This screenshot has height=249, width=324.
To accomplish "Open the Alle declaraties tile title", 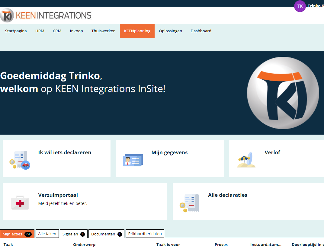I will (227, 195).
